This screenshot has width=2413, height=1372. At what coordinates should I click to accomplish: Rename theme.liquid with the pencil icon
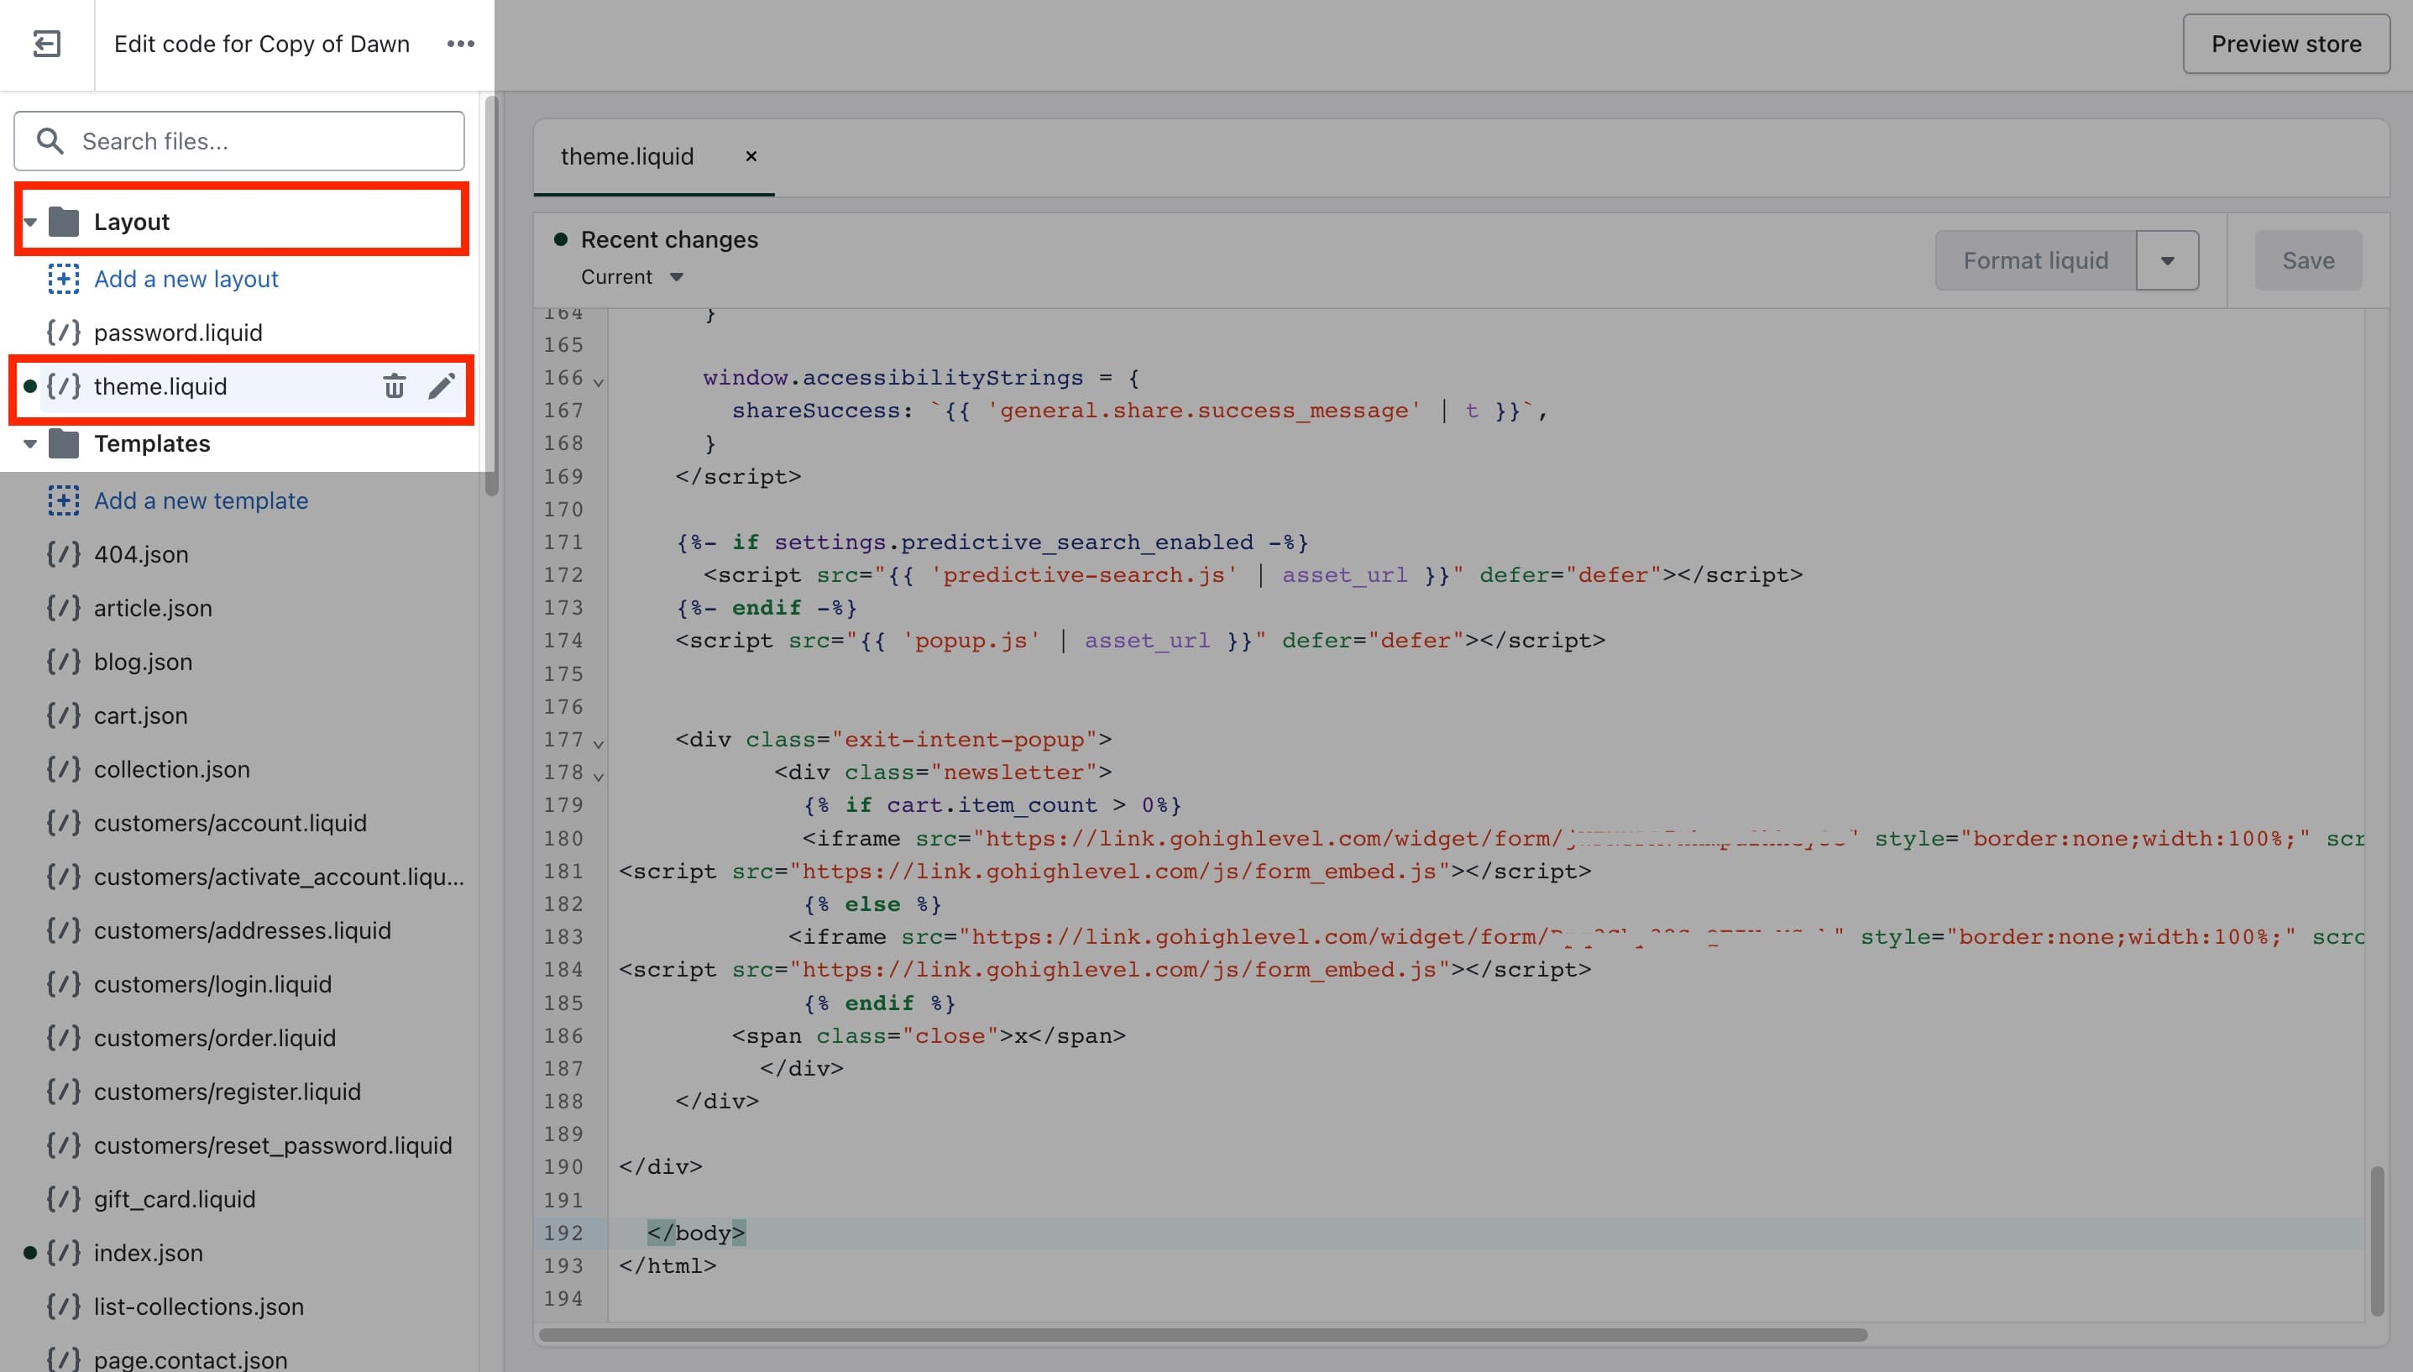coord(442,386)
